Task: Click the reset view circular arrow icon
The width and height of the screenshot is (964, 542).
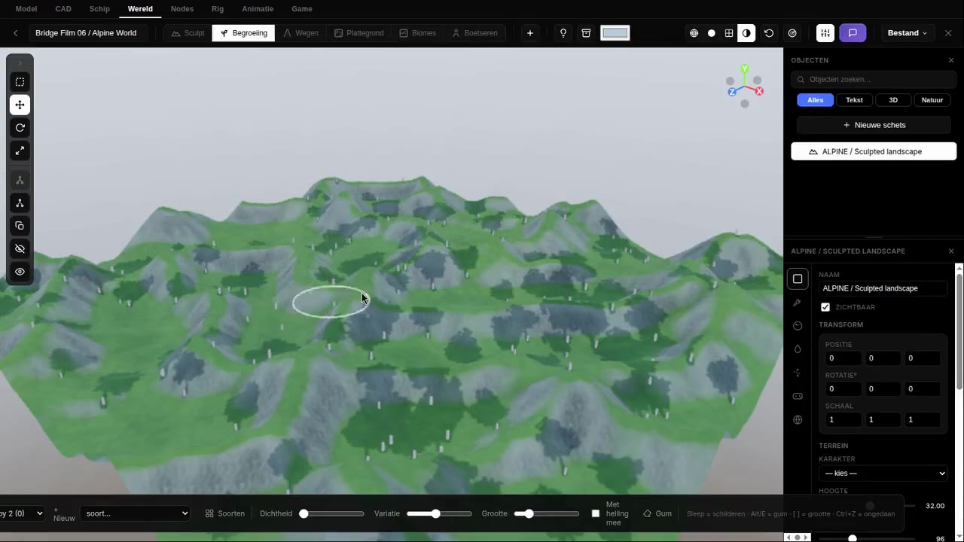Action: [x=769, y=33]
